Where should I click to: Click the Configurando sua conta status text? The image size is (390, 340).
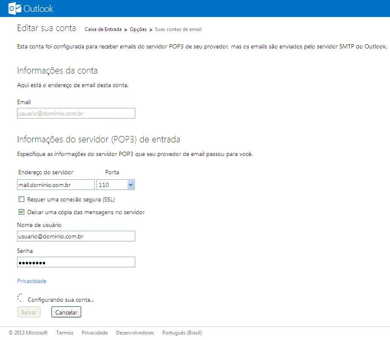(61, 300)
